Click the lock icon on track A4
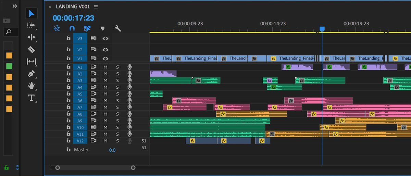411x176 pixels. pos(68,87)
